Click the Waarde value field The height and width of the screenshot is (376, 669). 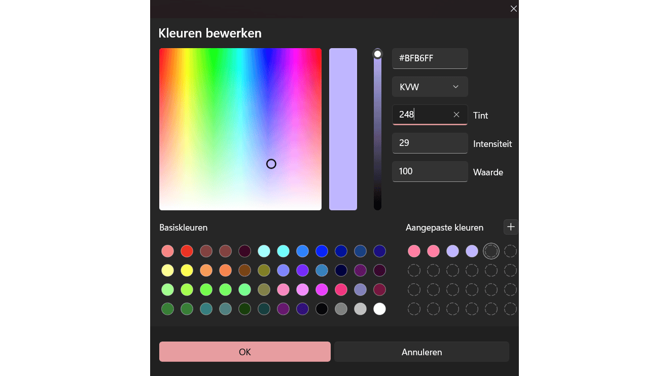(430, 171)
